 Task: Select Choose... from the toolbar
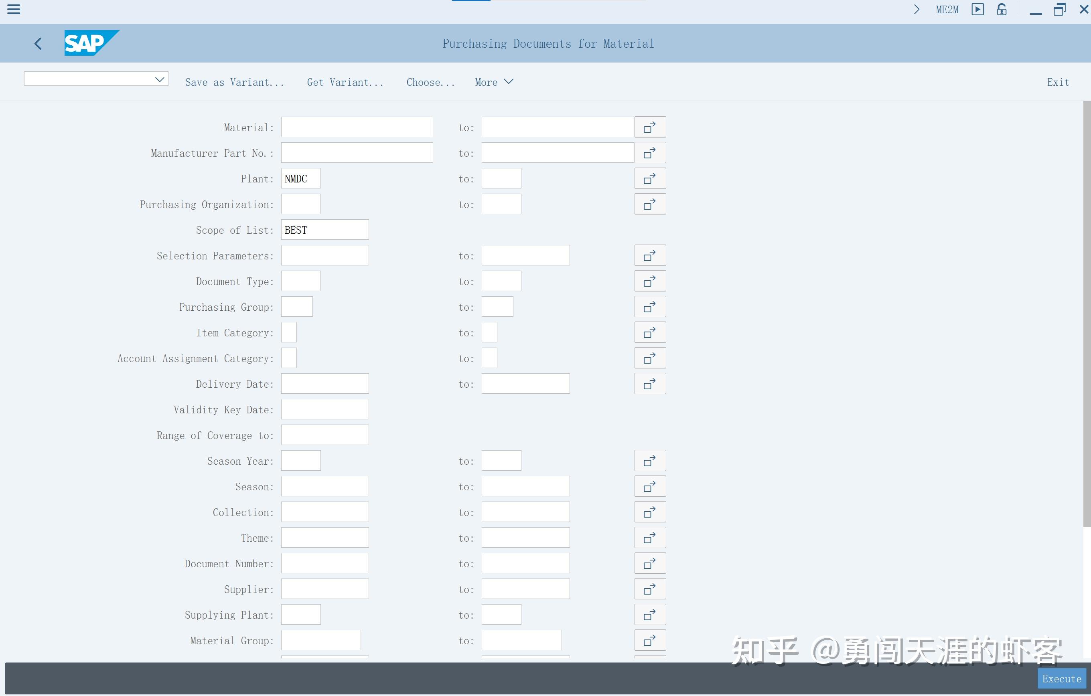coord(430,82)
